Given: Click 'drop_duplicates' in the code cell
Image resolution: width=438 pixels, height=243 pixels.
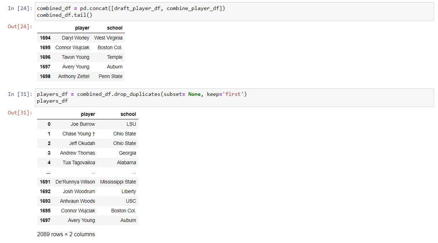Looking at the screenshot, I should tap(138, 94).
